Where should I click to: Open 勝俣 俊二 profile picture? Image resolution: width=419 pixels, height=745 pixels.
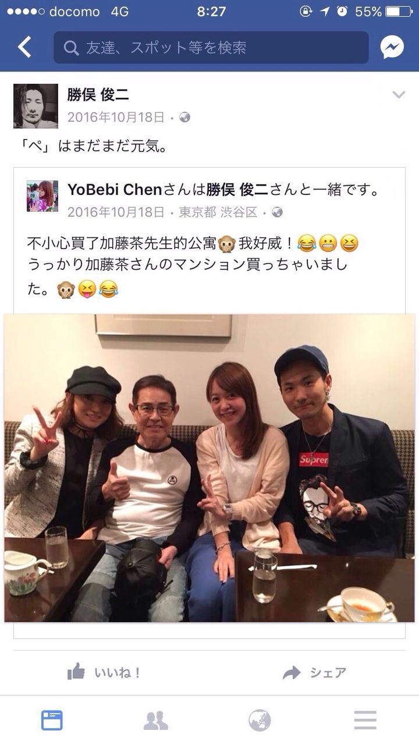pos(36,106)
